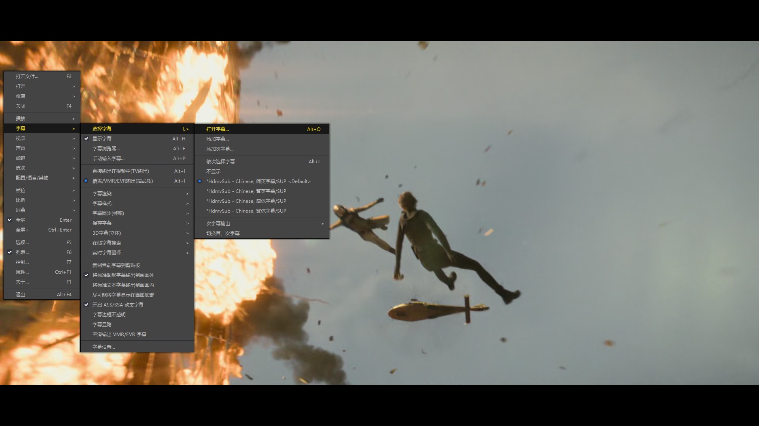Uncheck 将标准图形字幕输出到画面外

123,275
